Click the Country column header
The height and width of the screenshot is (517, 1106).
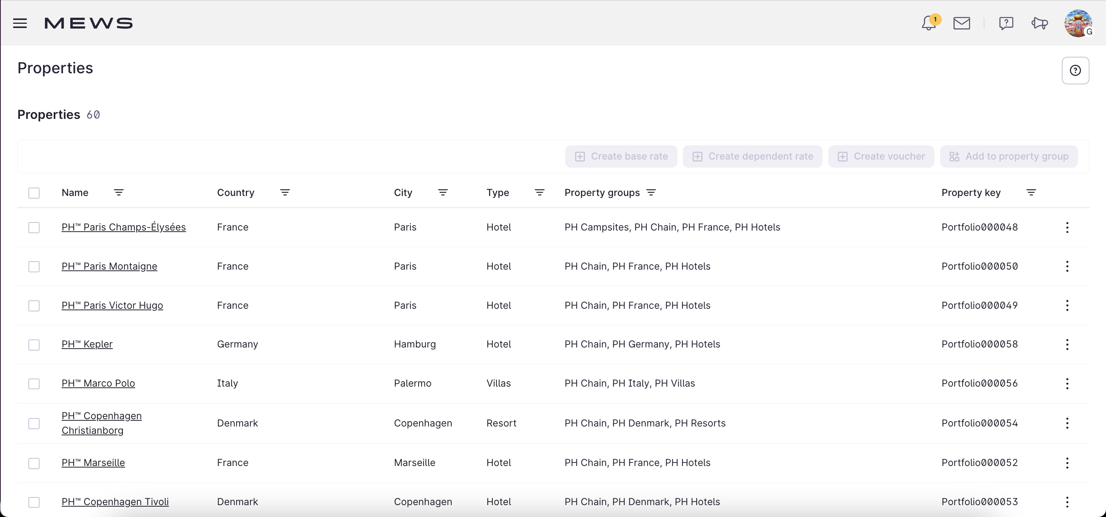point(236,193)
